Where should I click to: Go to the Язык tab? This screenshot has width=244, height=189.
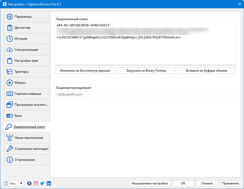(x=27, y=116)
